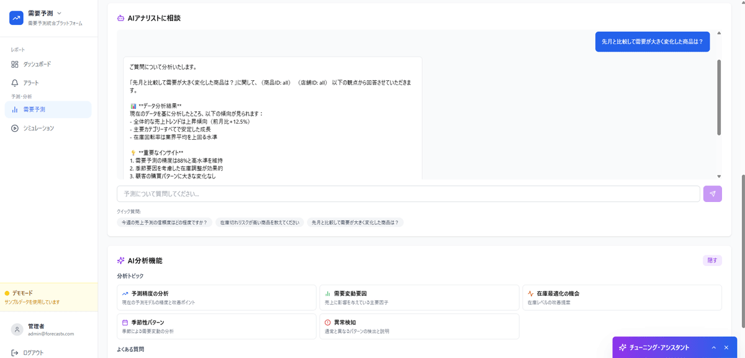Click the 需要予測 app logo icon
Viewport: 745px width, 358px height.
tap(16, 18)
